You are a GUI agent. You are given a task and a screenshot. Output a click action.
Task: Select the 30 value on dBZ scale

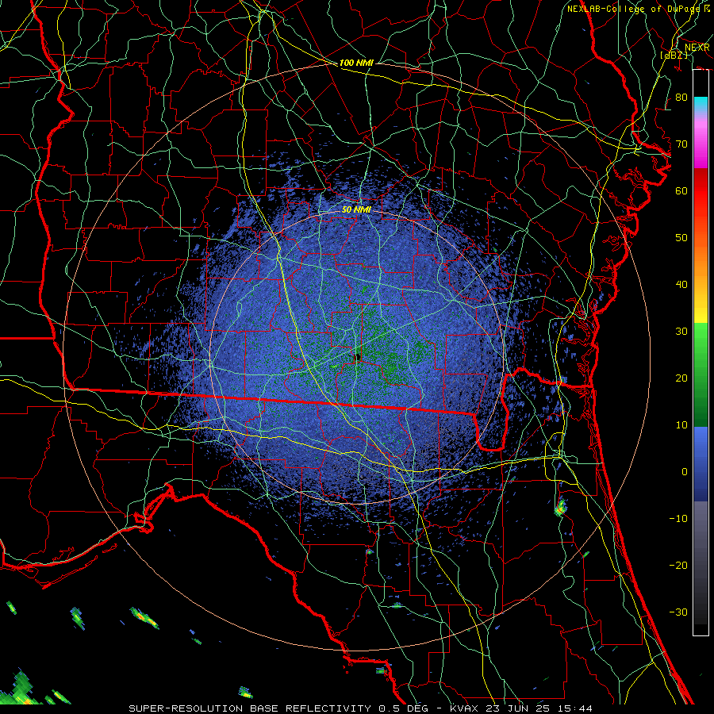(x=681, y=331)
